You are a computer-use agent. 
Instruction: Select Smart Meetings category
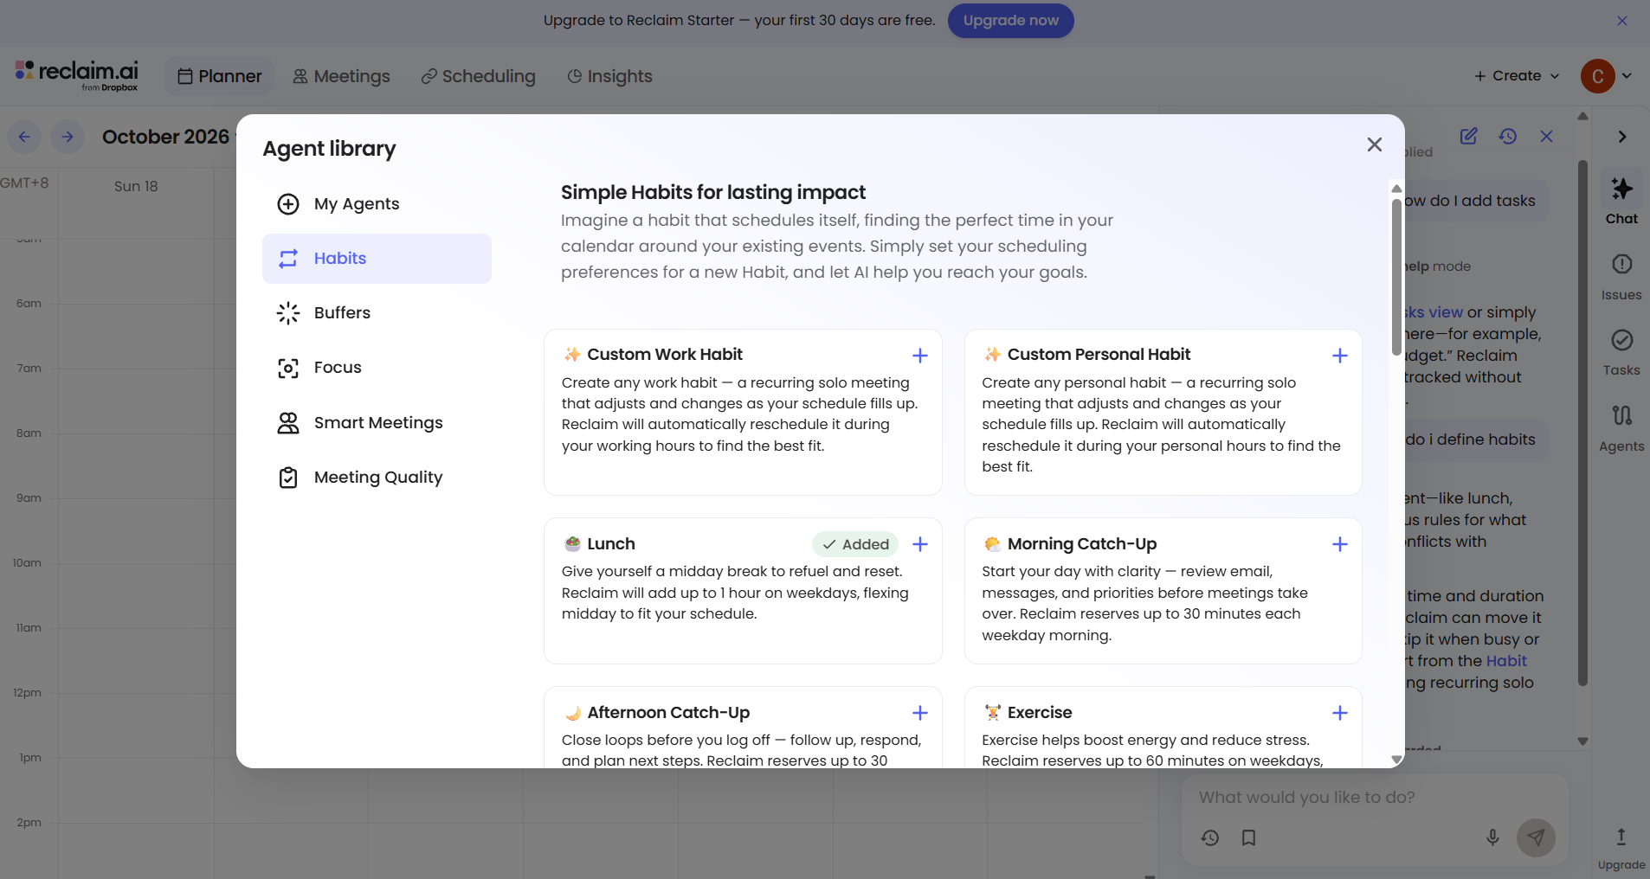point(377,423)
